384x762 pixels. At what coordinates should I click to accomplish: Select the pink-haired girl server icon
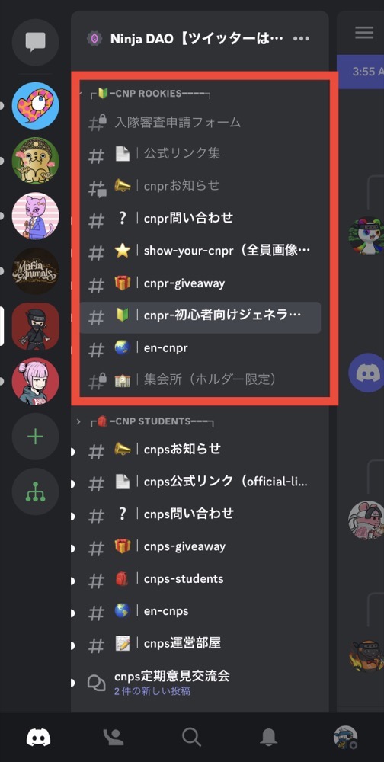coord(36,382)
